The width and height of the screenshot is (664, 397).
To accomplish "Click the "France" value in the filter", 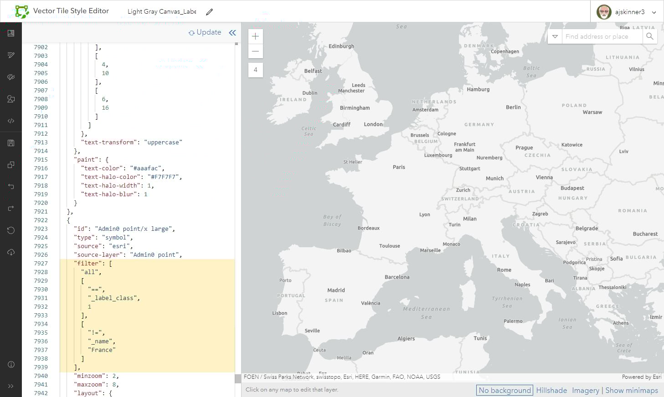I will click(x=102, y=350).
